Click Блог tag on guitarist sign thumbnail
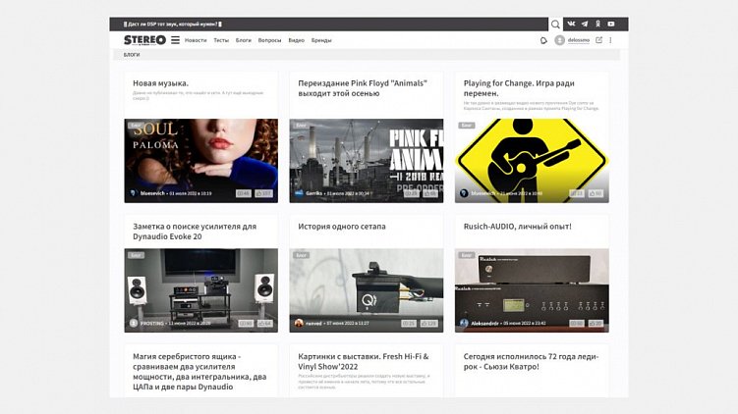This screenshot has width=738, height=414. 467,125
